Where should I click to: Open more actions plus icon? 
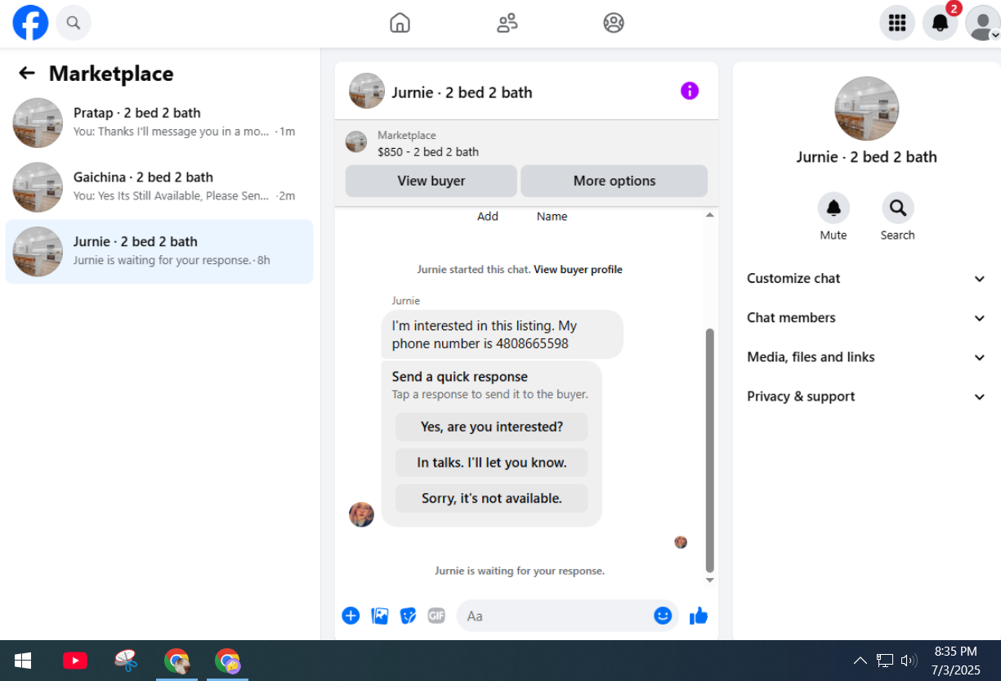pos(351,616)
